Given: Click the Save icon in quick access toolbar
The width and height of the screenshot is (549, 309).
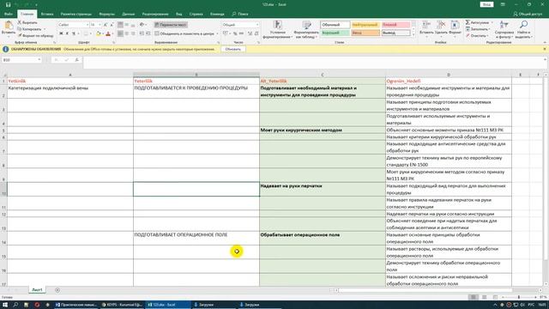Looking at the screenshot, I should pos(8,4).
